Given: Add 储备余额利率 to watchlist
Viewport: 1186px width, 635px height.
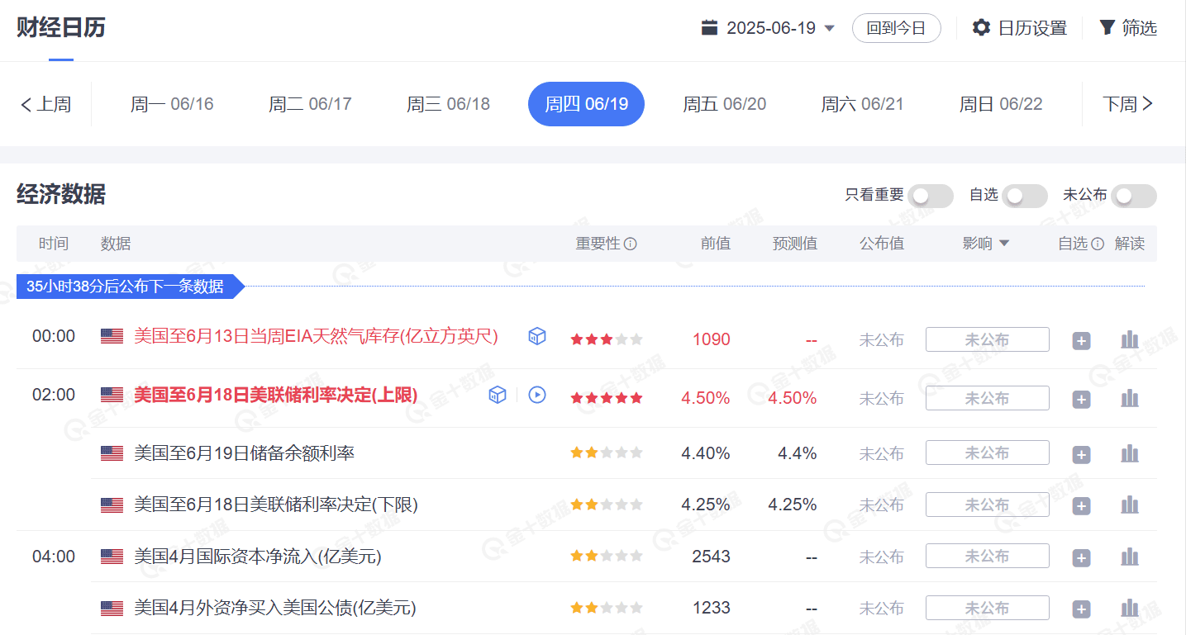Looking at the screenshot, I should (1081, 455).
